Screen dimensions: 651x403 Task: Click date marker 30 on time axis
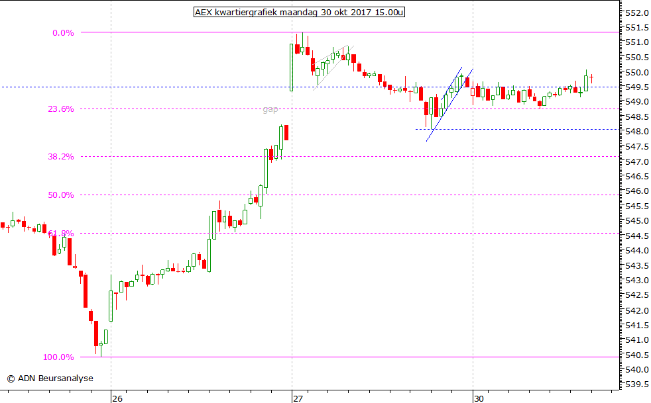pyautogui.click(x=478, y=398)
